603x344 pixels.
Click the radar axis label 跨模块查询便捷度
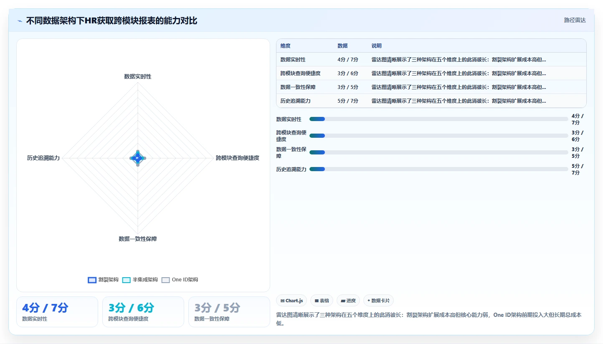tap(238, 158)
